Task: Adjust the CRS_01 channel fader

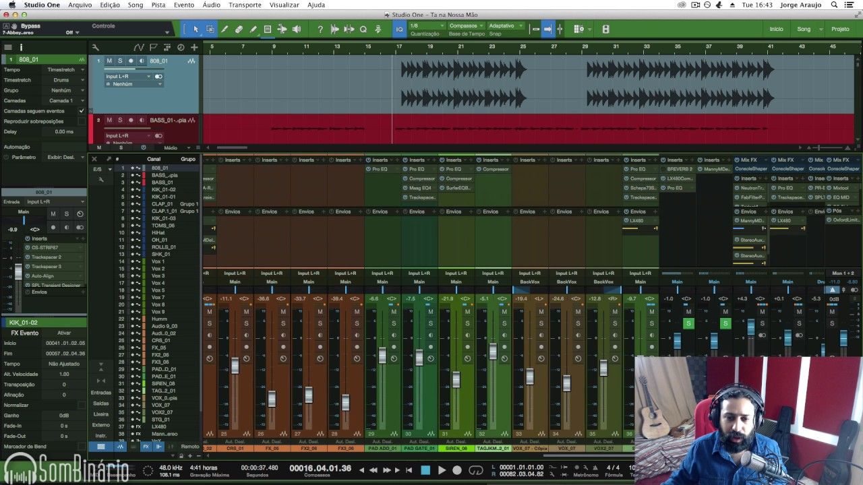Action: click(235, 366)
